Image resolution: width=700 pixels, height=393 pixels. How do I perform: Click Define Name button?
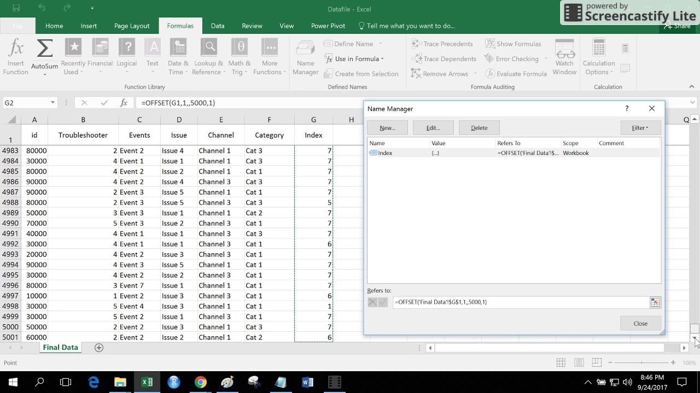[x=348, y=44]
